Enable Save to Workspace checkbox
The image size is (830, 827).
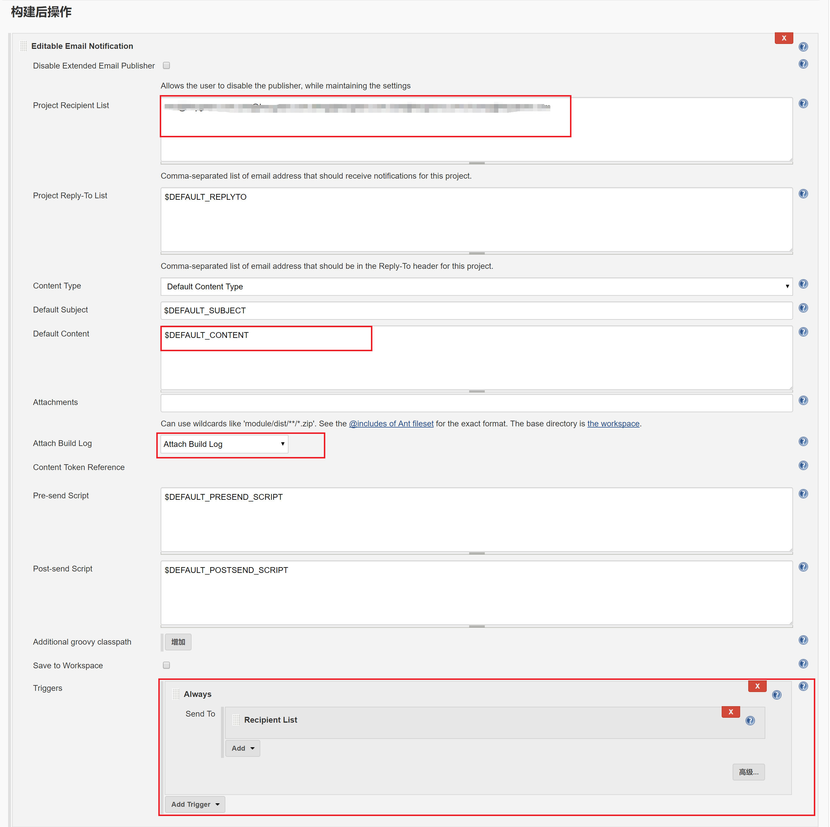[166, 665]
